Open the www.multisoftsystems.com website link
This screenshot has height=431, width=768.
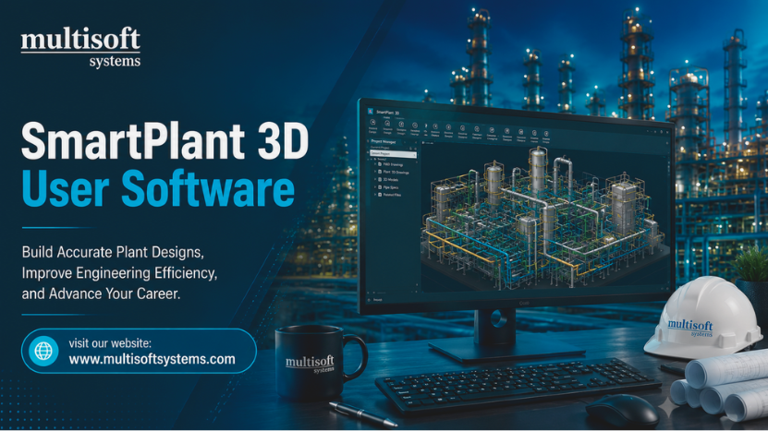click(152, 359)
